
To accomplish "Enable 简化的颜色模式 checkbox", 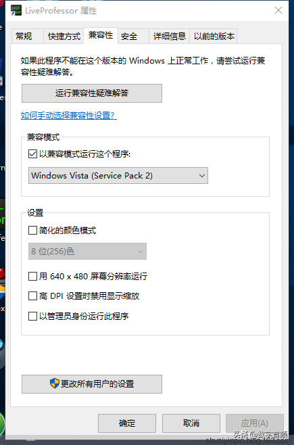I will (32, 230).
